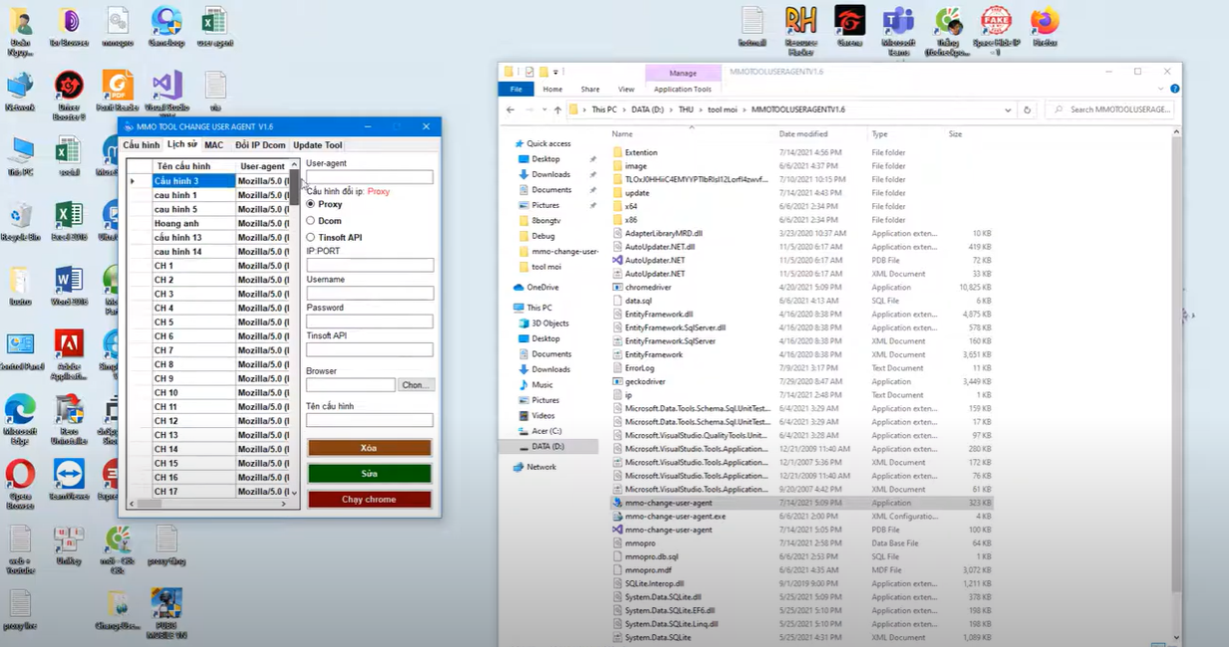1229x647 pixels.
Task: Click the red Chạy chrome button
Action: 369,500
